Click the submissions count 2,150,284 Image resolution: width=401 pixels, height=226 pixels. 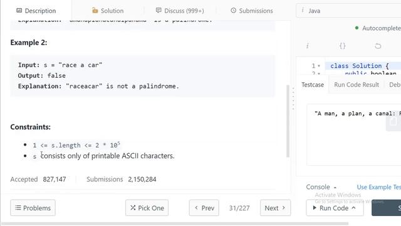(x=142, y=180)
